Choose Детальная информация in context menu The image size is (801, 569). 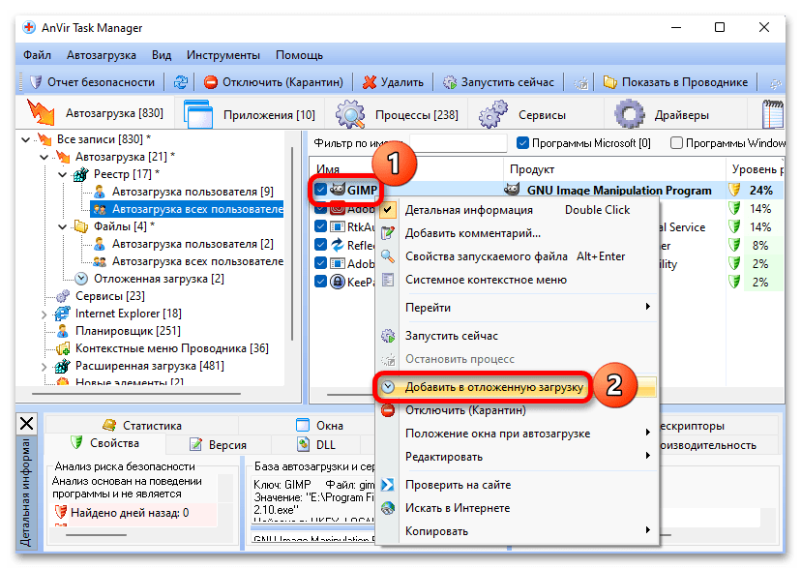click(516, 210)
